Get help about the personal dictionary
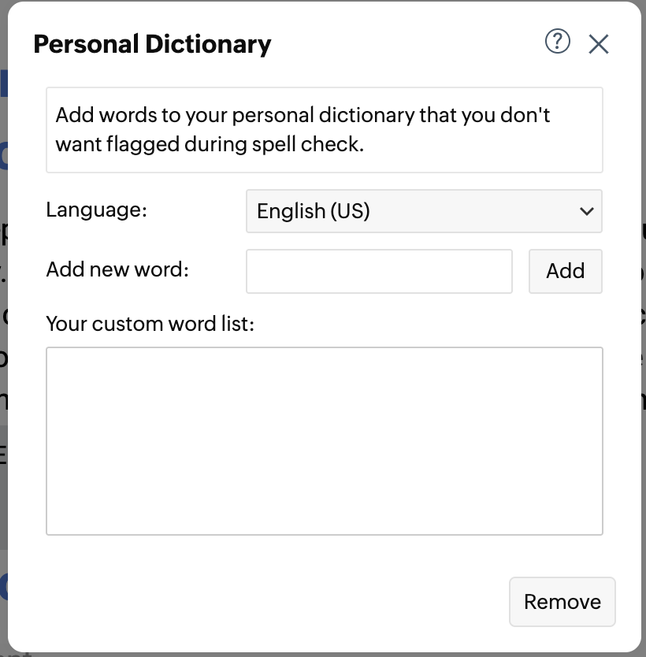The height and width of the screenshot is (657, 646). click(557, 42)
